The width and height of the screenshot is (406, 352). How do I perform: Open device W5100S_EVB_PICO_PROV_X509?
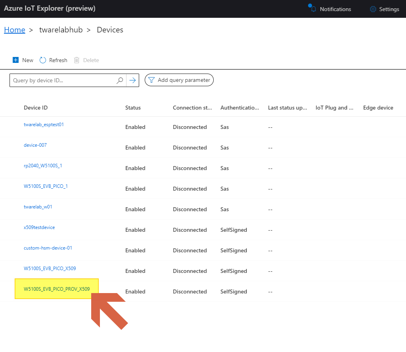[x=57, y=289]
